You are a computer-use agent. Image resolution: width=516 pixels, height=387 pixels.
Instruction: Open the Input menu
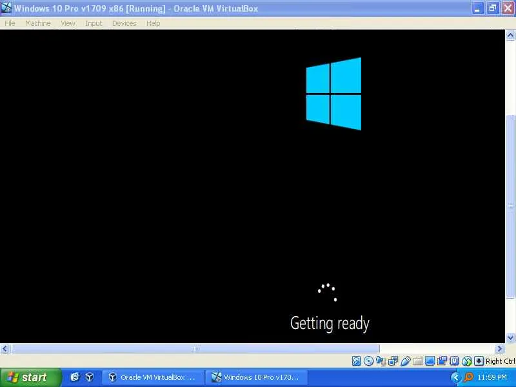tap(94, 23)
